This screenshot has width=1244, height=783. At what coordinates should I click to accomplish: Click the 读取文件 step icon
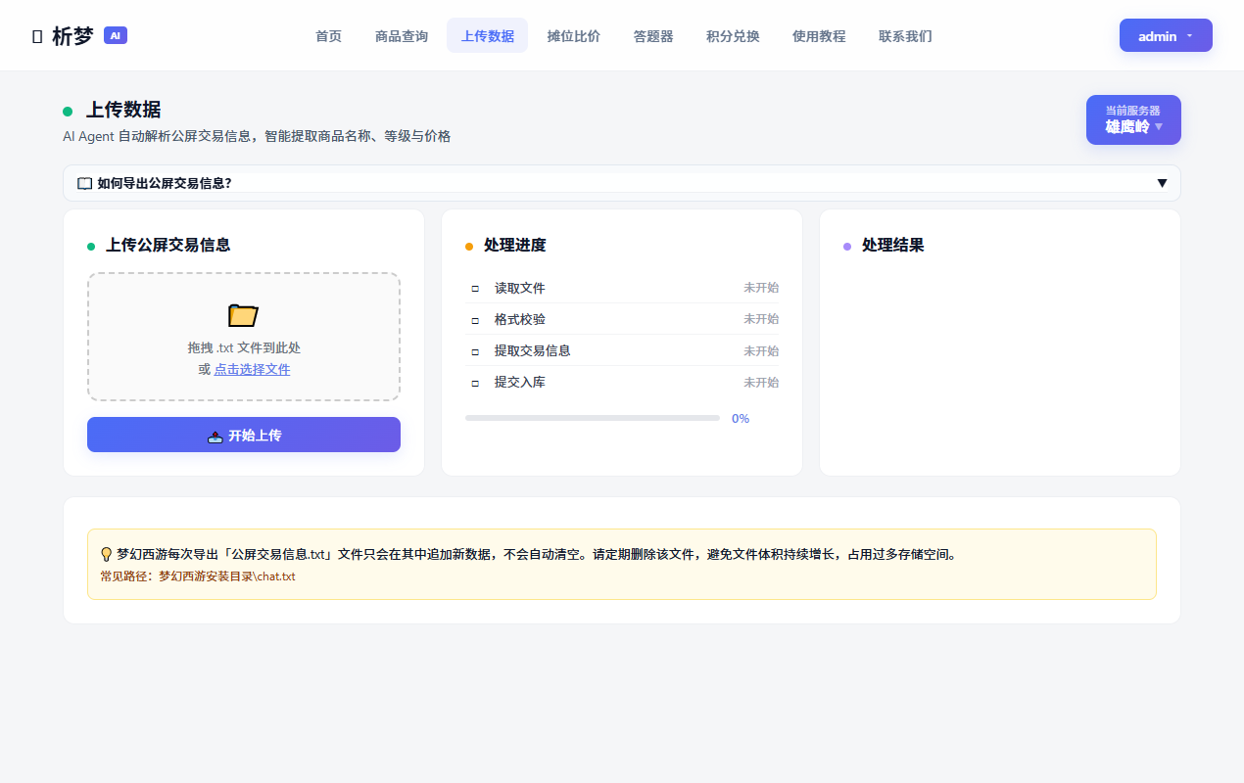[x=475, y=289]
